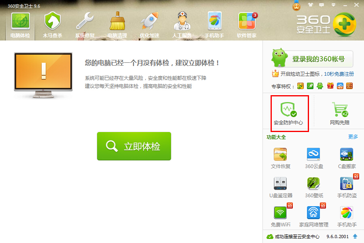Open the 电脑体检 tab
364x243 pixels.
pos(21,26)
